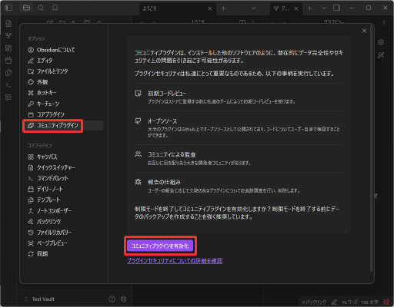
Task: Toggle the left sidebar collapse icon
Action: coord(8,8)
